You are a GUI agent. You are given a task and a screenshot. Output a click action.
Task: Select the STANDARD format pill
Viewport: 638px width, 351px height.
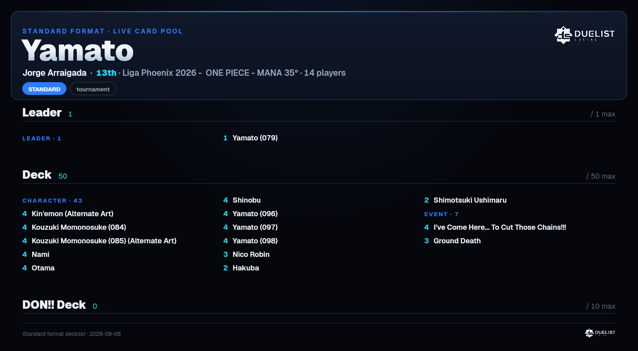pyautogui.click(x=44, y=89)
